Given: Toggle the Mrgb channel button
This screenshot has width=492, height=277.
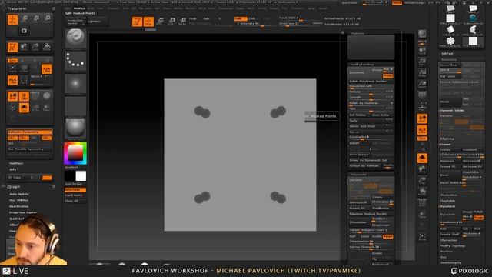Looking at the screenshot, I should tap(193, 18).
